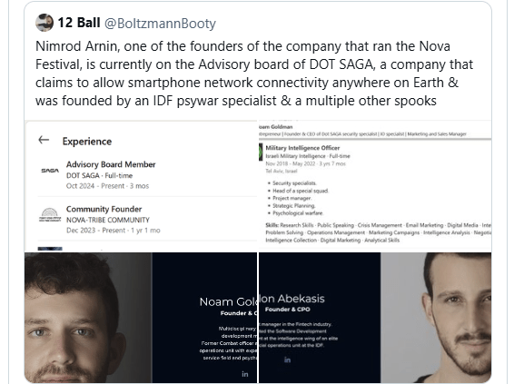Click the SAGA company logo icon
Image resolution: width=524 pixels, height=384 pixels.
click(x=50, y=171)
